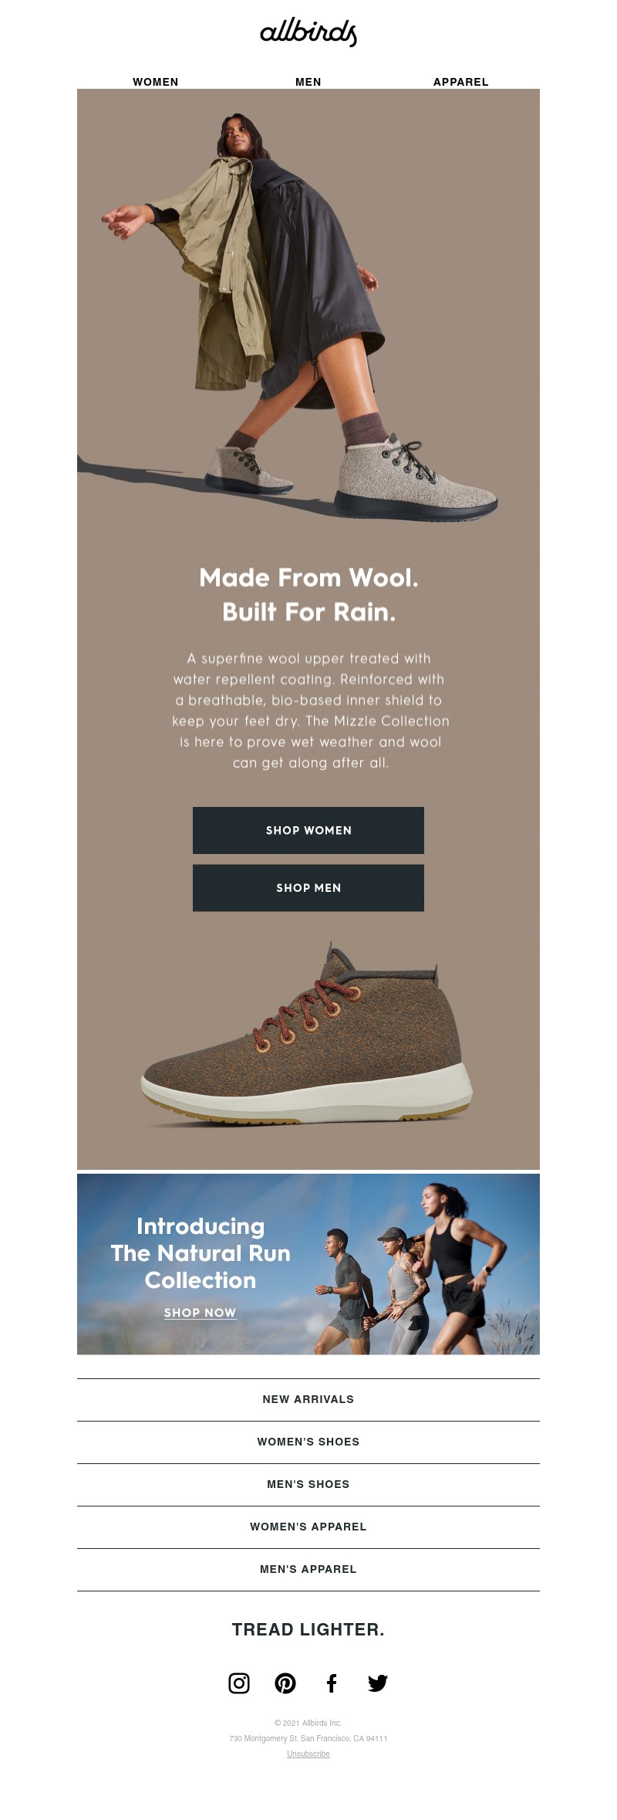617x1820 pixels.
Task: Open MEN'S SHOES footer link
Action: (308, 1484)
